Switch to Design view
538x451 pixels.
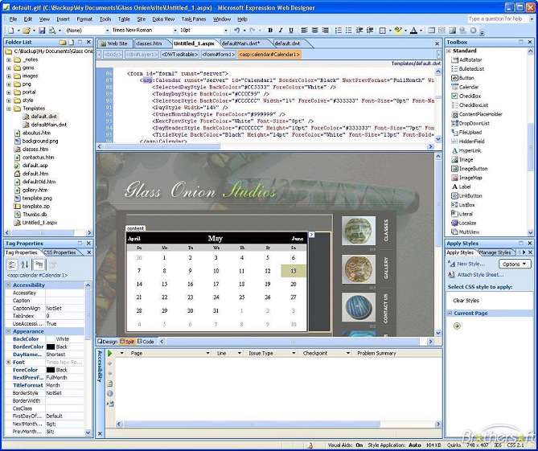[108, 342]
